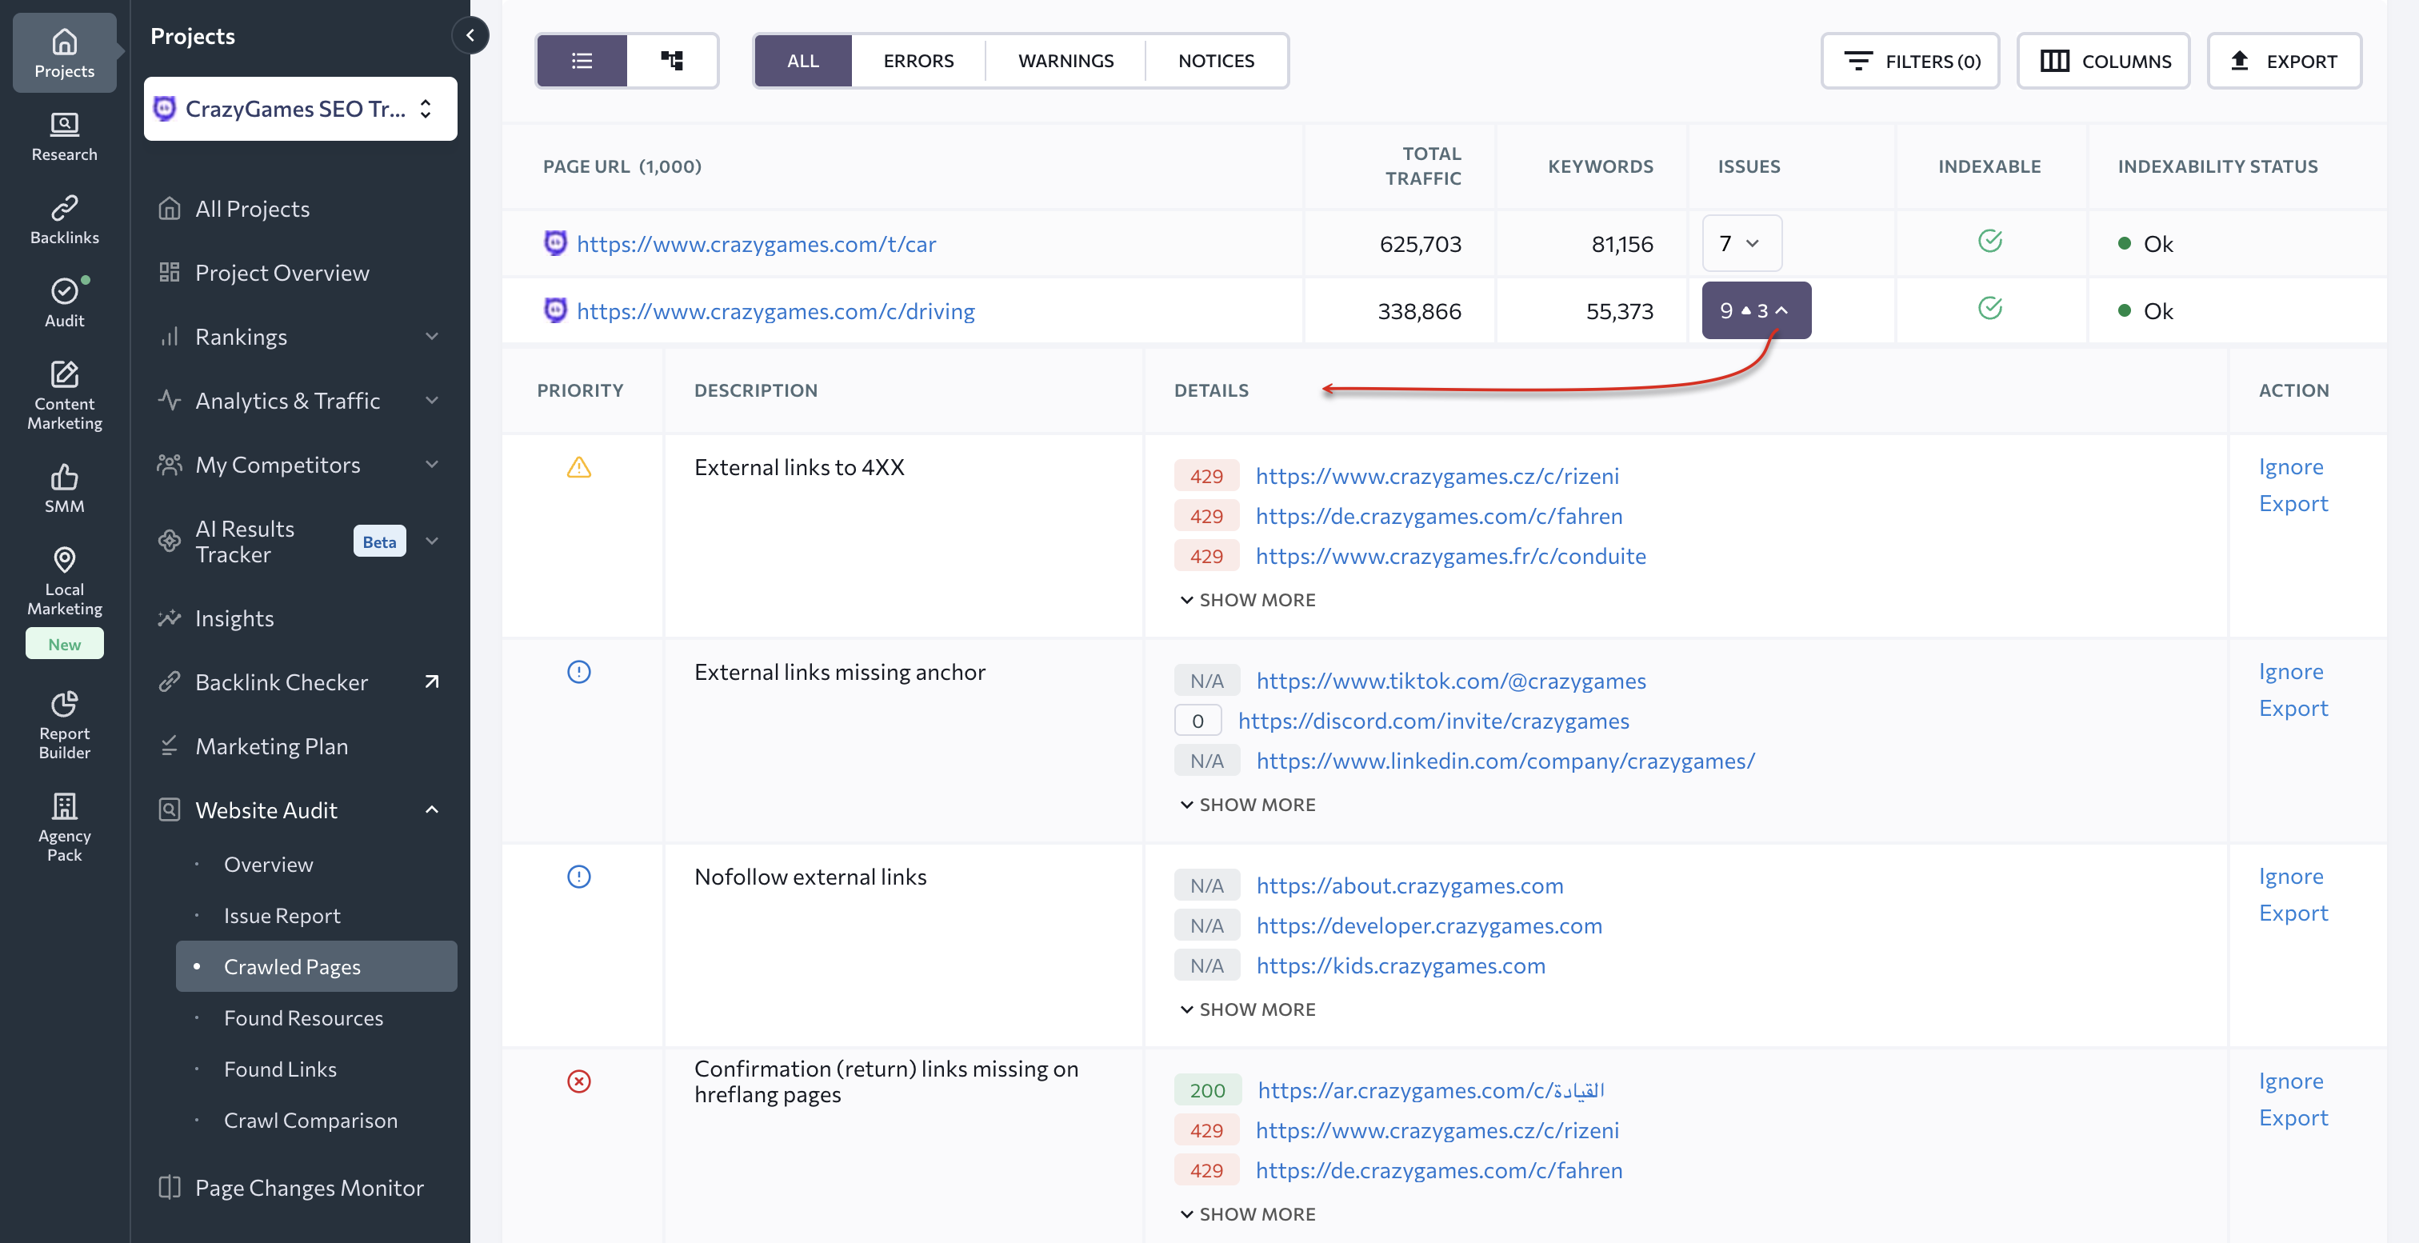Click info icon for Nofollow external links

pos(579,877)
